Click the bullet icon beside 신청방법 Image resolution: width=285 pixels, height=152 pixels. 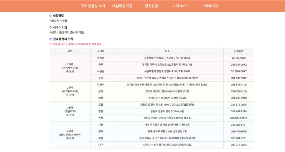coord(51,16)
